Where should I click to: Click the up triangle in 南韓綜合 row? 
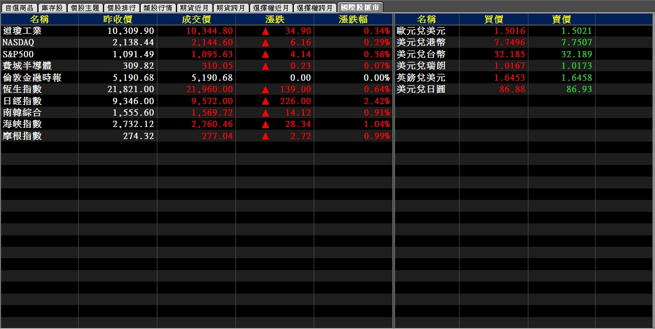click(x=265, y=113)
